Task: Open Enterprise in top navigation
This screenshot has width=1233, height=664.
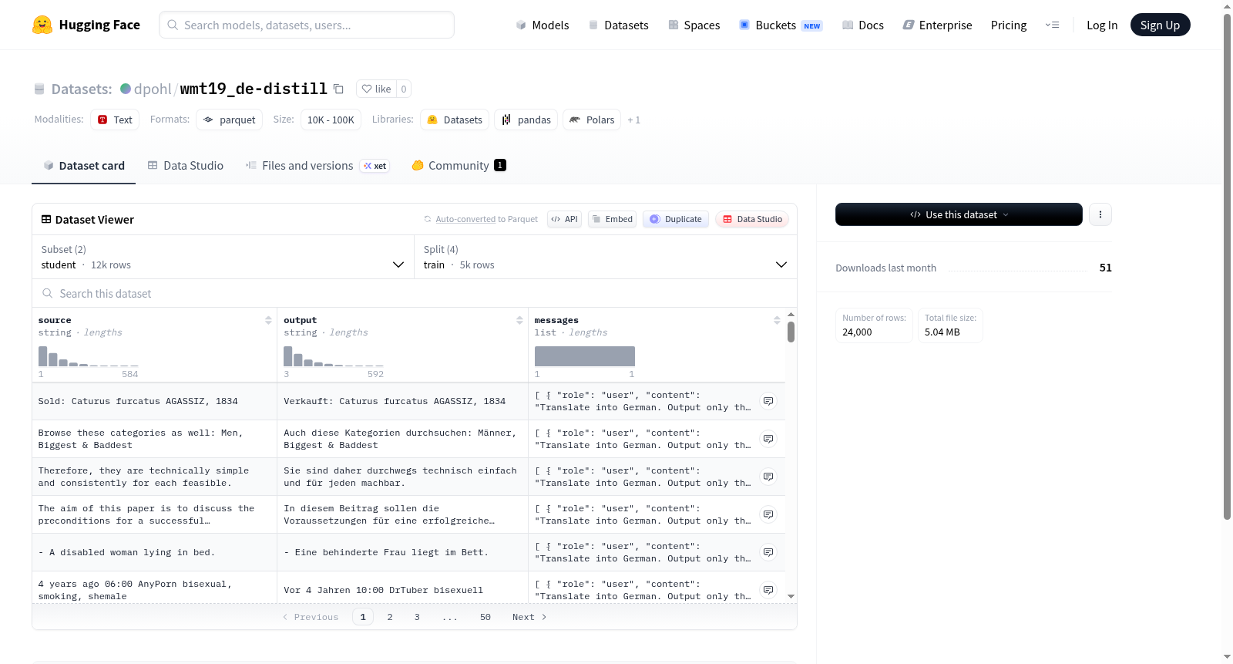Action: point(938,25)
